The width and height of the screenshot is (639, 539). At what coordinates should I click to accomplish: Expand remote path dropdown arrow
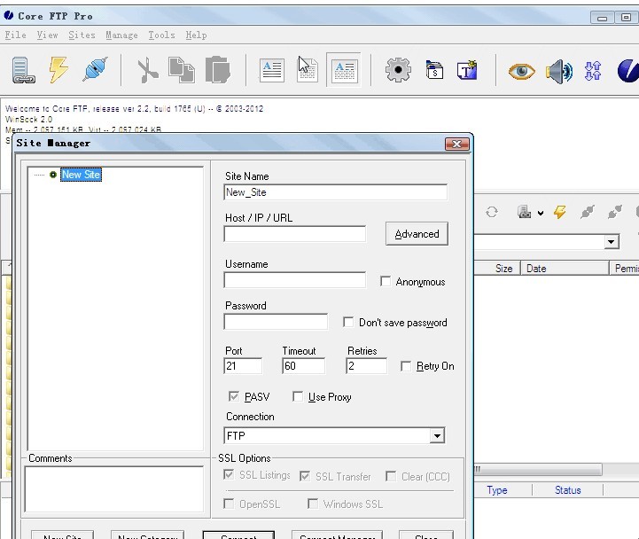point(611,242)
